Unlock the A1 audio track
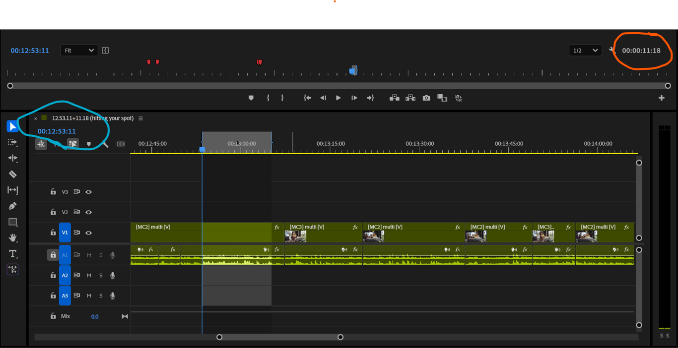 click(x=53, y=255)
